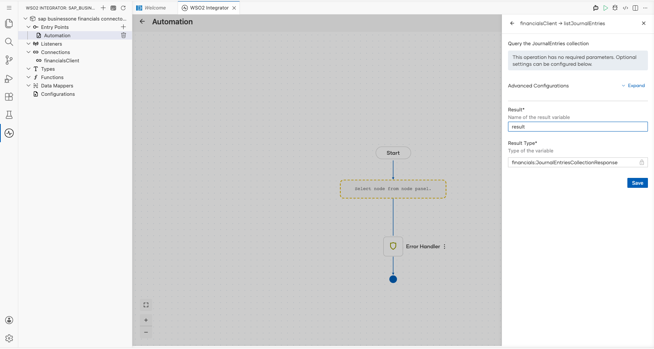Close the WSO2 Integrator tab
Viewport: 654px width, 349px height.
(234, 8)
